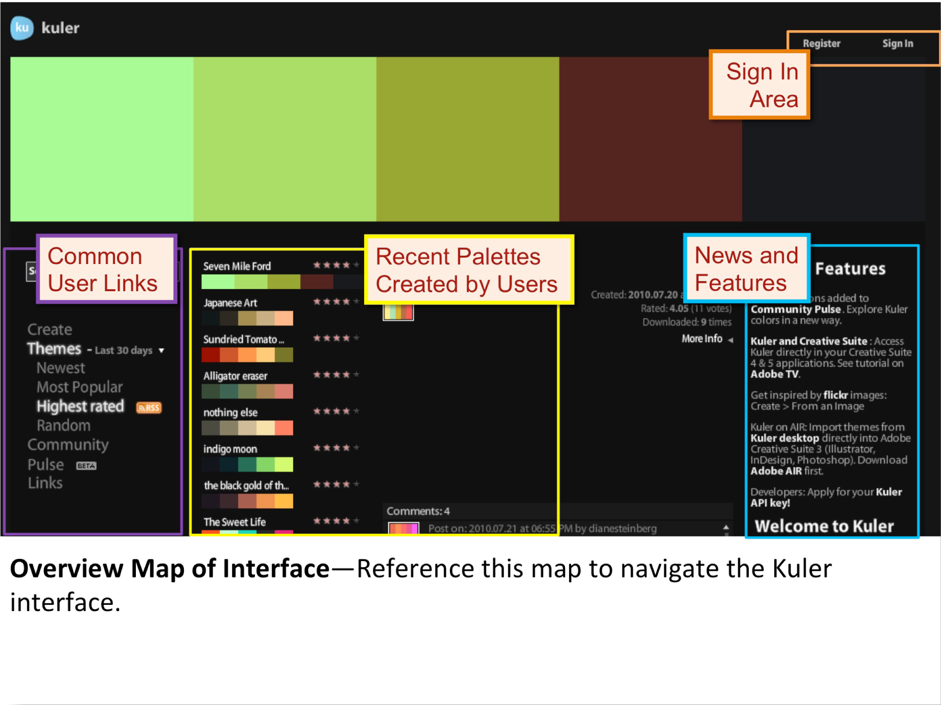941x705 pixels.
Task: Click the Sign In link
Action: [898, 44]
